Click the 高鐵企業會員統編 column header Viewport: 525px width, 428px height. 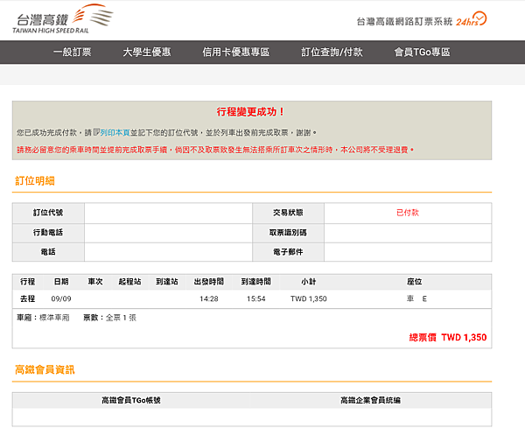(371, 400)
